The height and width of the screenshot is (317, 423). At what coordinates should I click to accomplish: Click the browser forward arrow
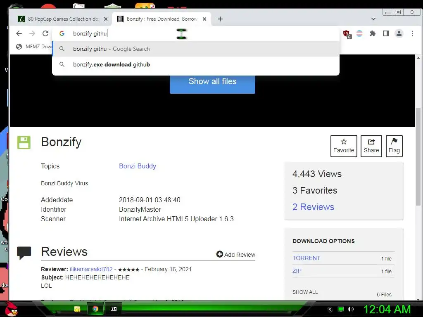click(32, 33)
